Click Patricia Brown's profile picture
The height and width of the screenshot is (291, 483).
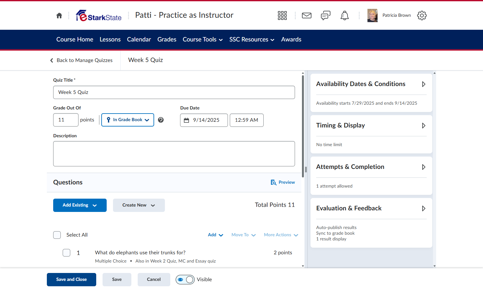tap(373, 15)
